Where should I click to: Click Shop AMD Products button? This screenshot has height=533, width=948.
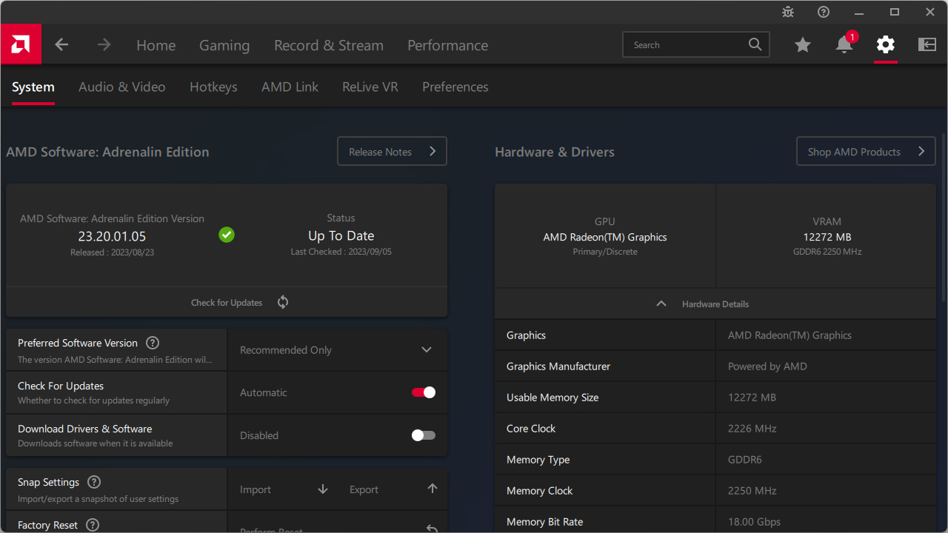point(866,152)
